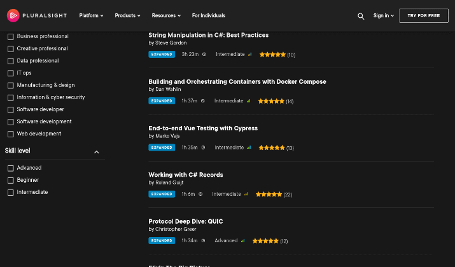Open the search magnifier icon
The width and height of the screenshot is (455, 267).
tap(361, 17)
